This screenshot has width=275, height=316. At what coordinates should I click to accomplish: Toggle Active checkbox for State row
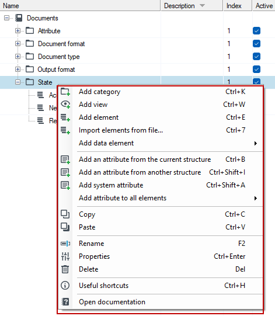[256, 81]
